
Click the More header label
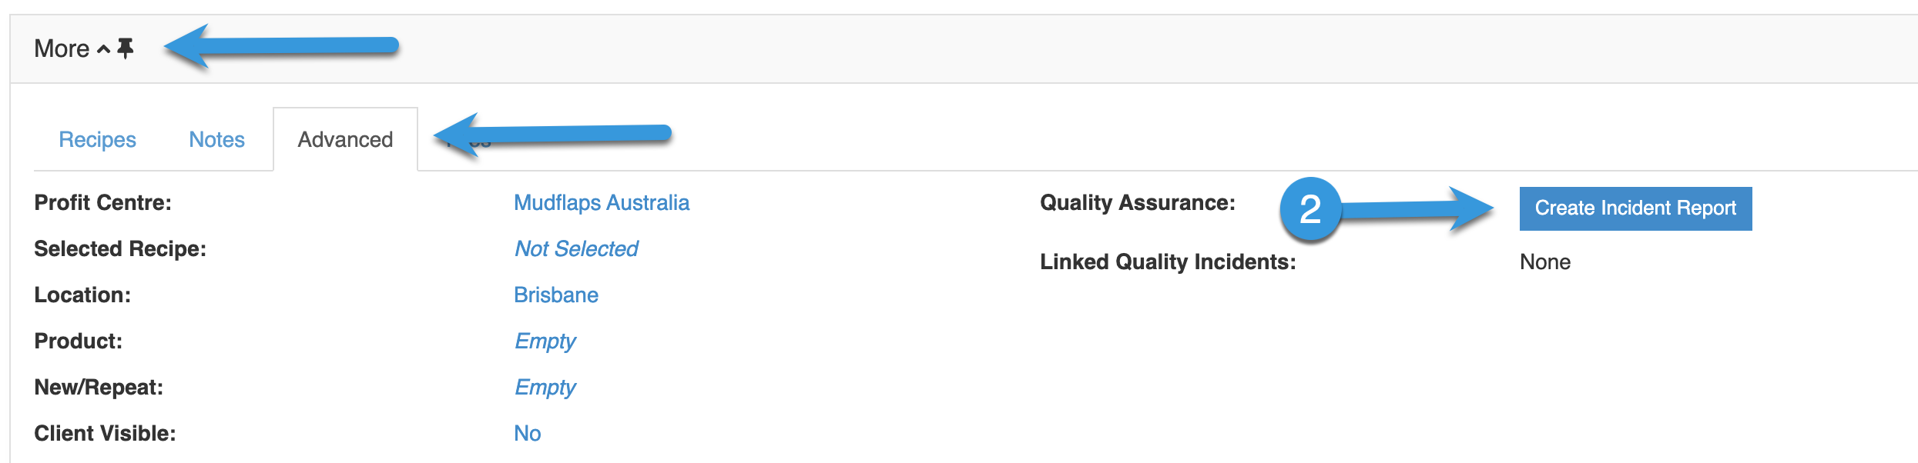click(62, 48)
